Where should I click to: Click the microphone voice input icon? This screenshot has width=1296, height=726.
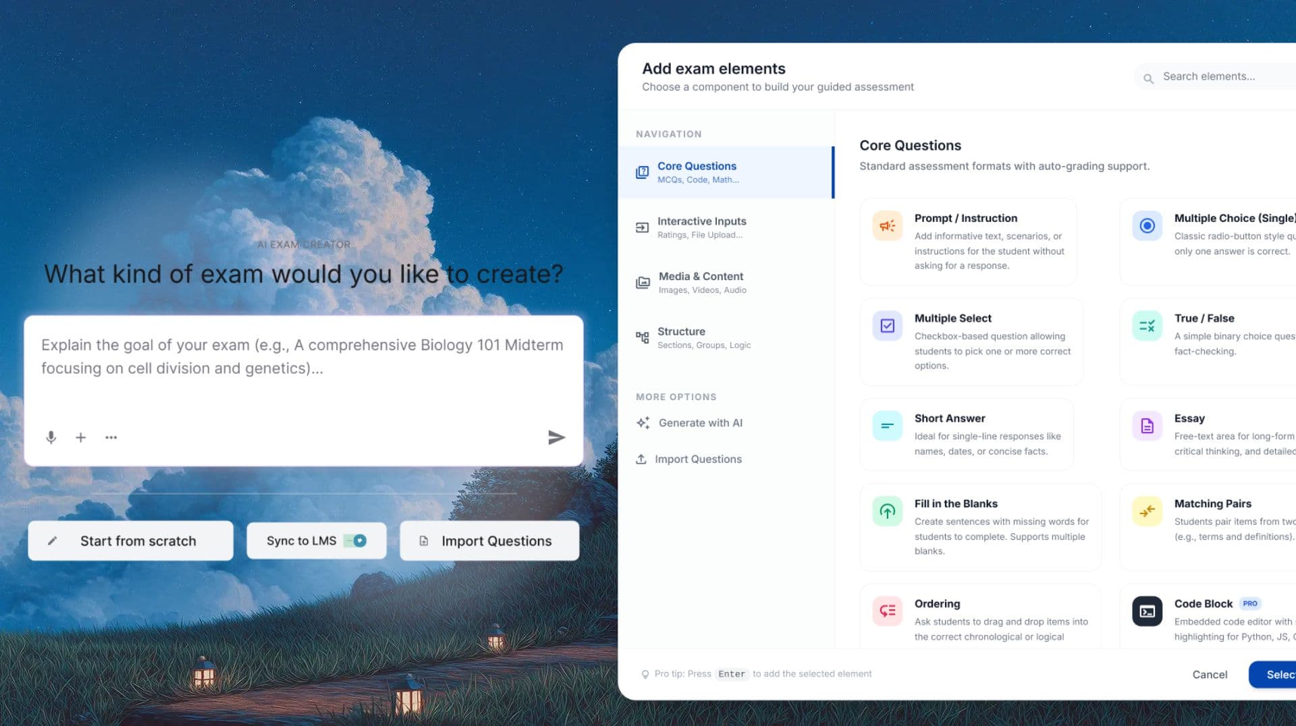click(x=51, y=437)
